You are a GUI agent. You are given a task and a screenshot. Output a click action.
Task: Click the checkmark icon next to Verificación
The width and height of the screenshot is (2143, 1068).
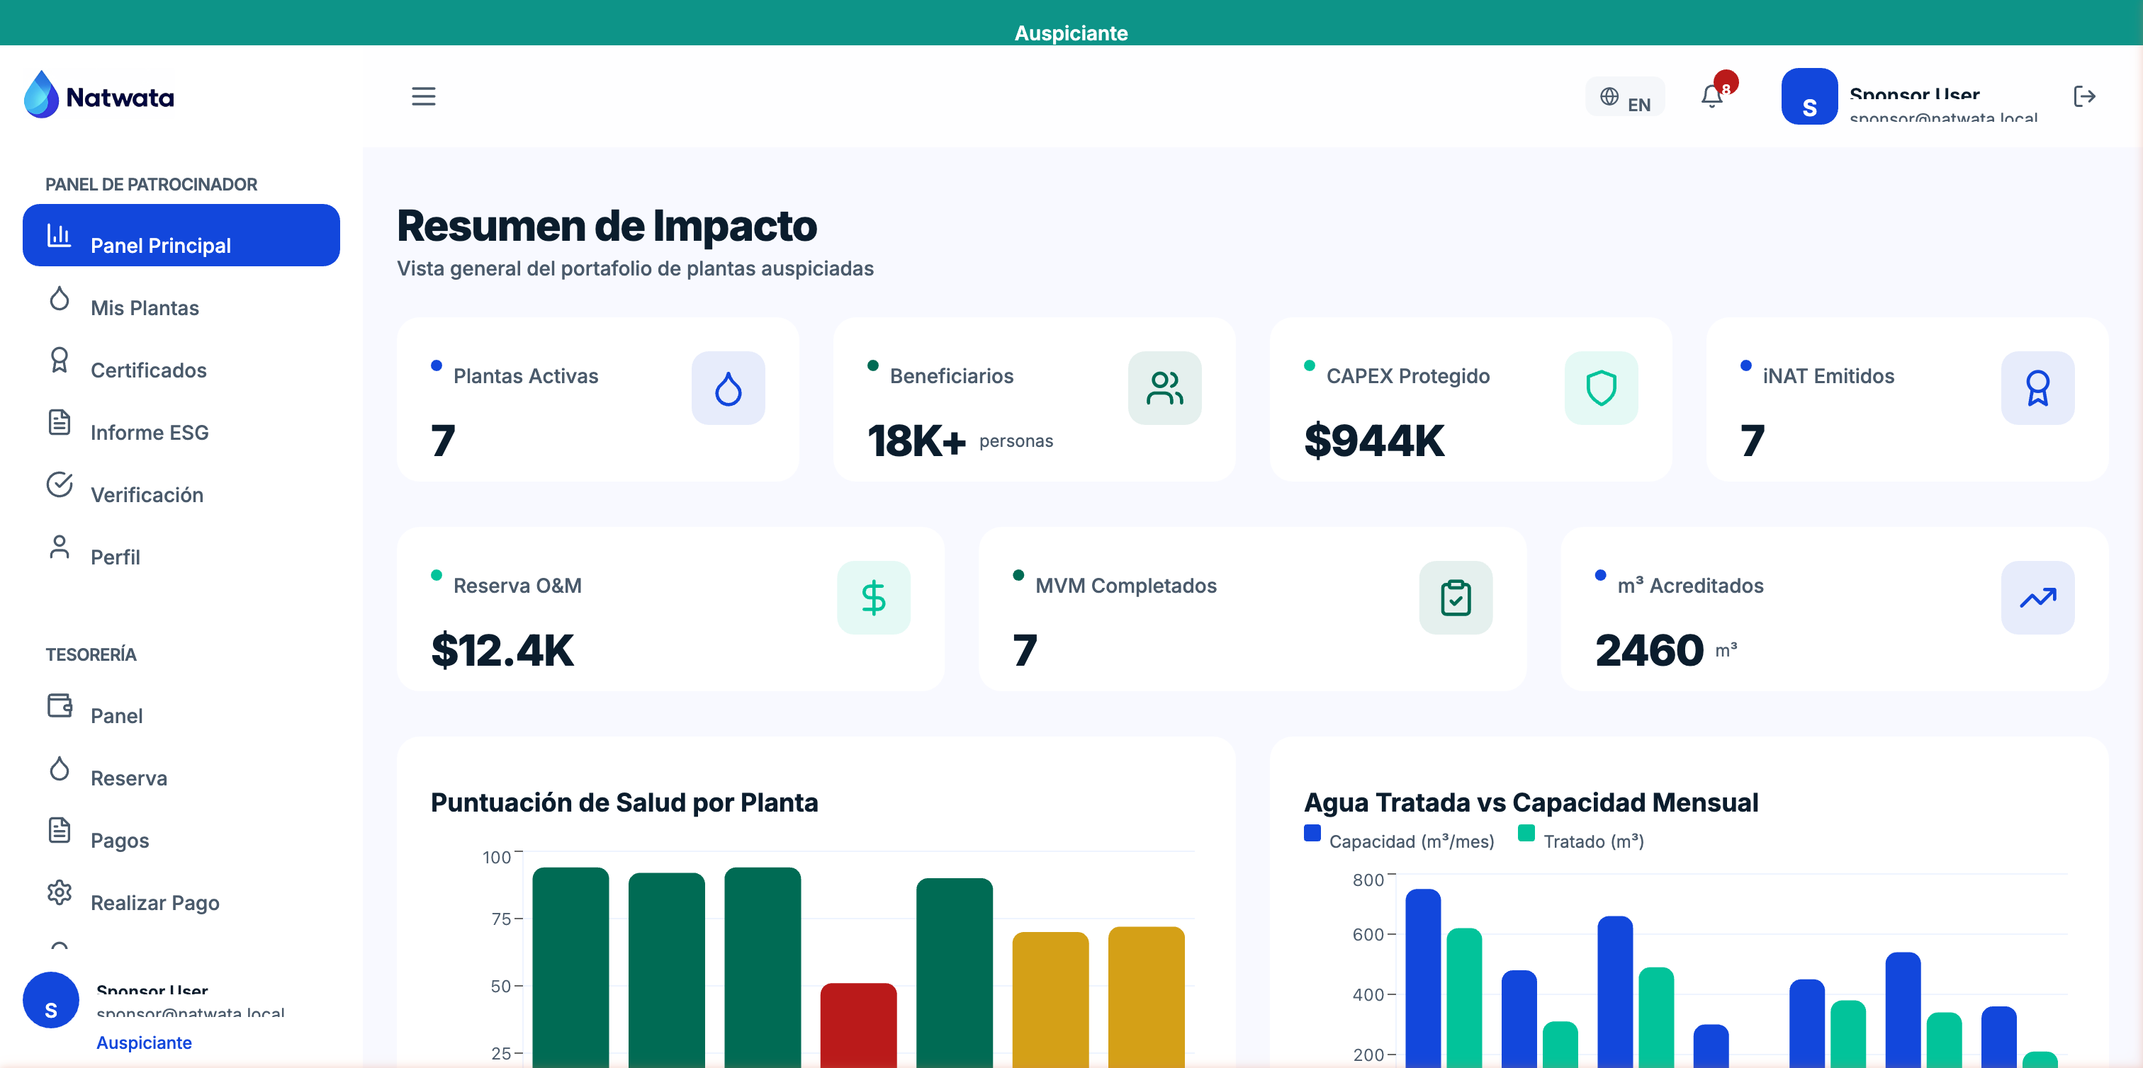click(x=59, y=485)
